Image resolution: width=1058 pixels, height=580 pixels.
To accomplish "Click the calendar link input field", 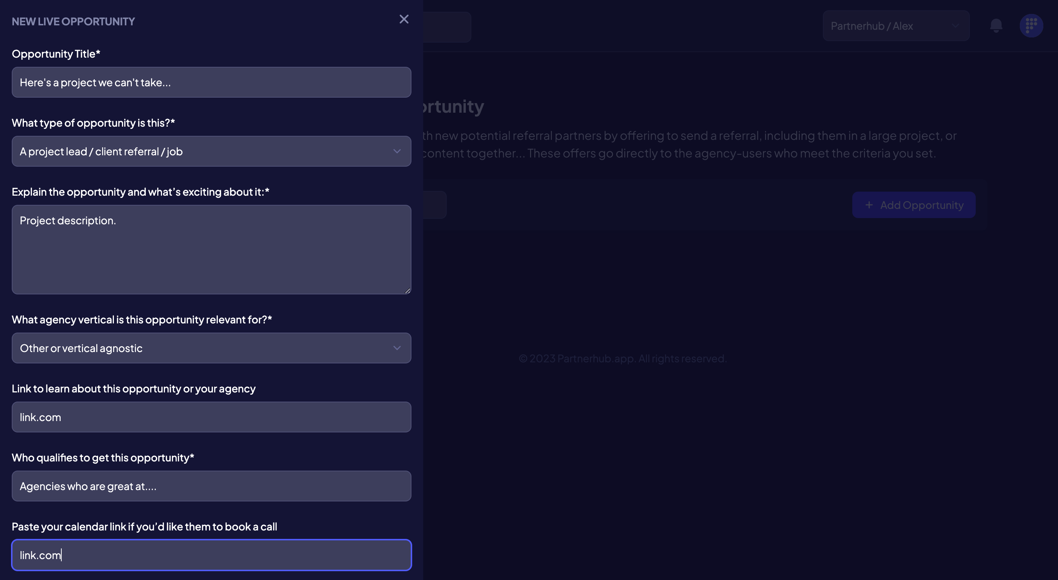I will [x=212, y=555].
